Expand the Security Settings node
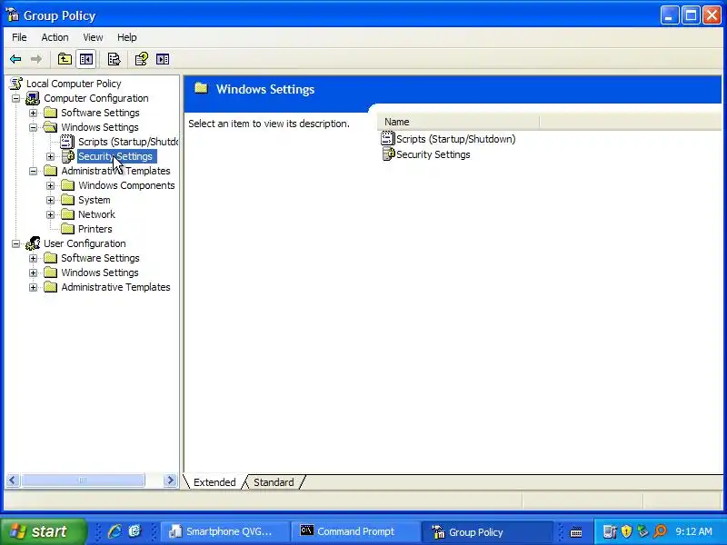 [x=50, y=156]
